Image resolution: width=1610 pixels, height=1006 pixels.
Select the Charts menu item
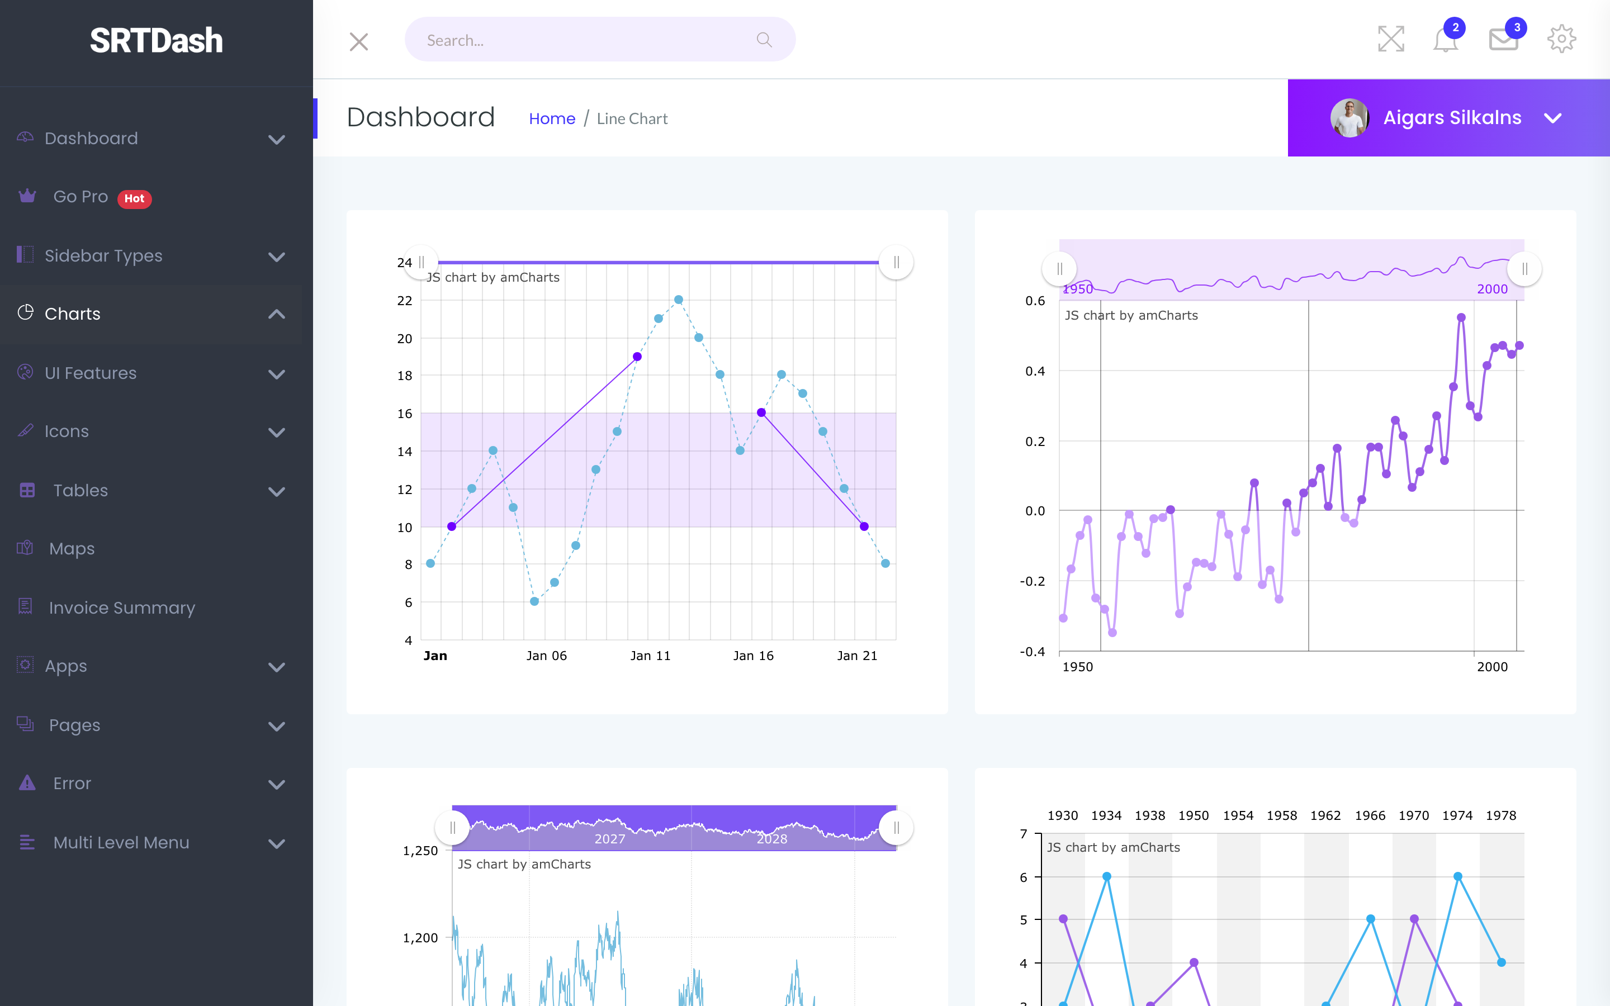pyautogui.click(x=151, y=314)
